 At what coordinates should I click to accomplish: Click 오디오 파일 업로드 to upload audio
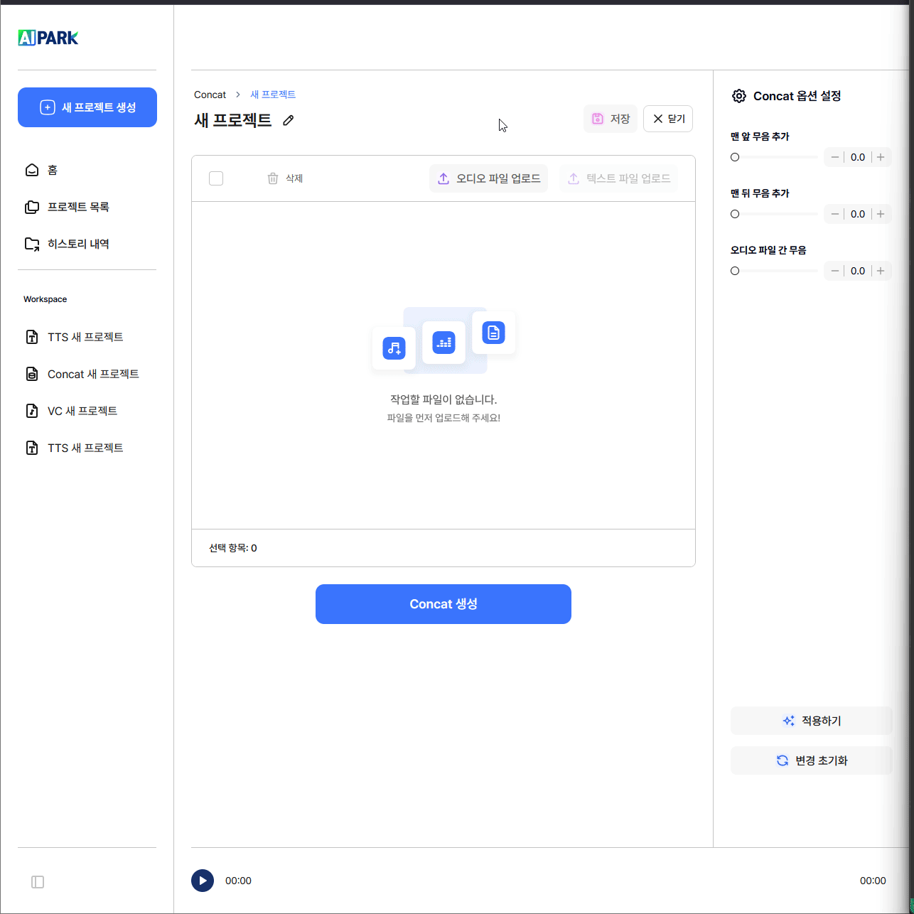[488, 178]
